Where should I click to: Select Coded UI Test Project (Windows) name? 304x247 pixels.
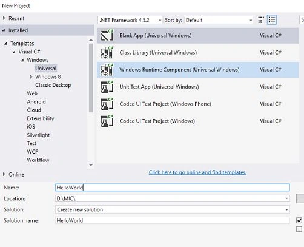coord(157,121)
